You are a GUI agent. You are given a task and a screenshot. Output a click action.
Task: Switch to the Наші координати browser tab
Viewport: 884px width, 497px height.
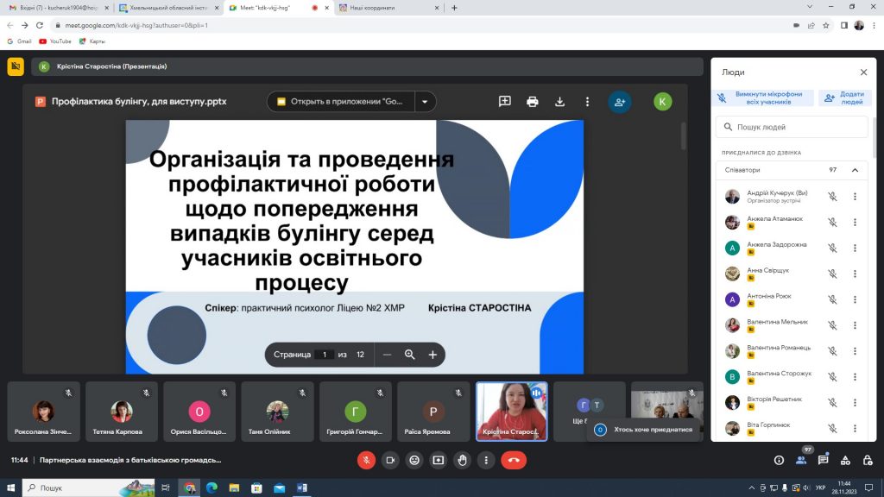tap(389, 8)
